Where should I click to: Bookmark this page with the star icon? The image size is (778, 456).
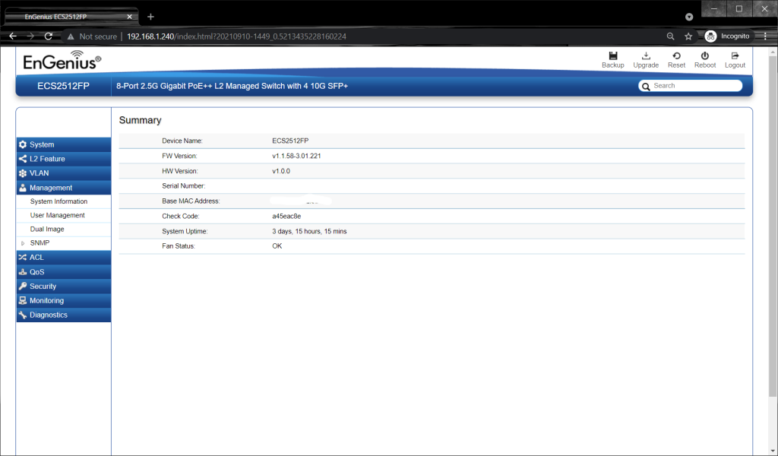pyautogui.click(x=688, y=36)
